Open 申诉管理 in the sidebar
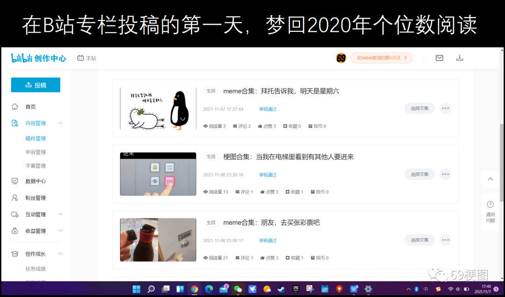505x297 pixels. 36,152
